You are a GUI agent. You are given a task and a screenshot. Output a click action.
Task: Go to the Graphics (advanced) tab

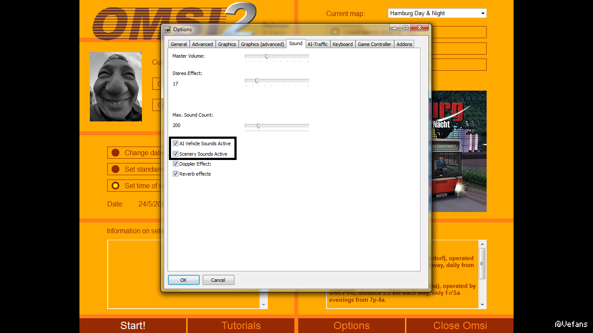click(263, 44)
